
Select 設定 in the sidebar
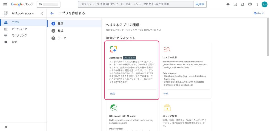point(23,42)
